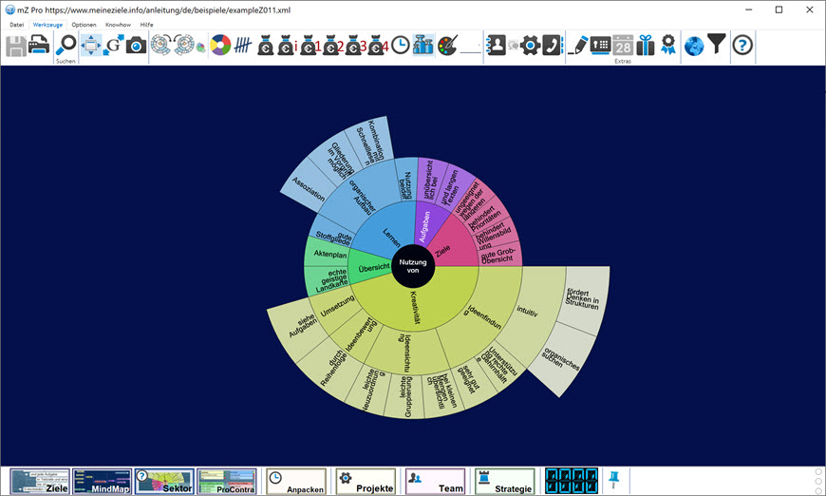Open the Knowhow menu
Viewport: 826px width, 496px height.
click(118, 24)
